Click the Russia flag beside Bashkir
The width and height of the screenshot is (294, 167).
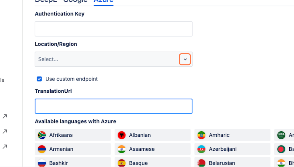click(42, 163)
